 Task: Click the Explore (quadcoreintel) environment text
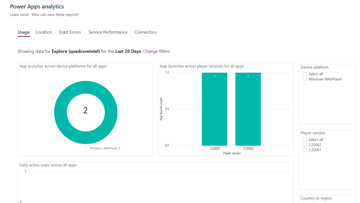pos(76,51)
